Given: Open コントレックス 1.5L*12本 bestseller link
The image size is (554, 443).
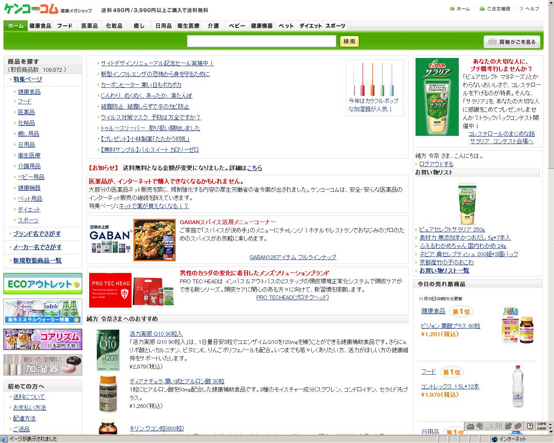Looking at the screenshot, I should click(450, 386).
